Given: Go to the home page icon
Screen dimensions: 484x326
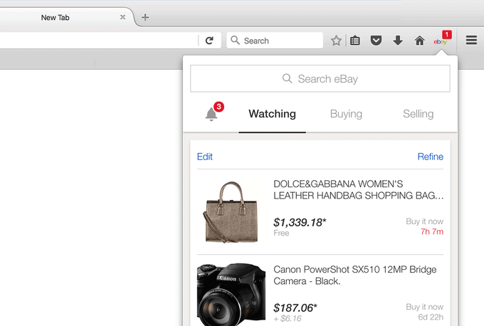Looking at the screenshot, I should click(x=419, y=41).
